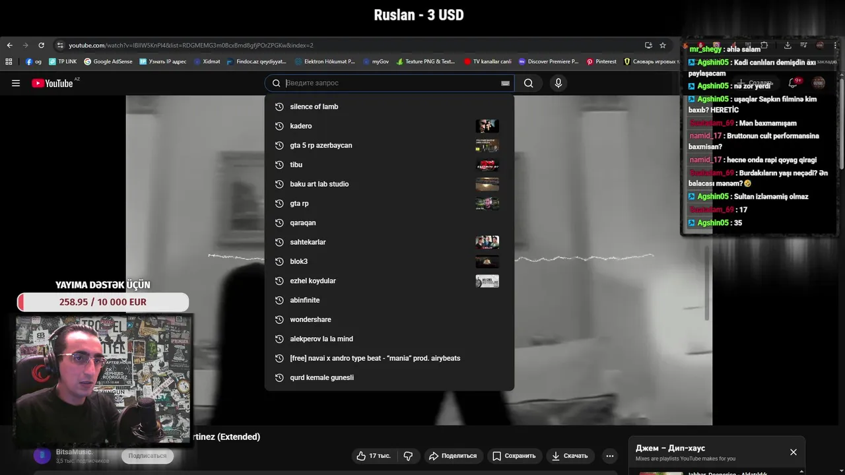
Task: Select the 'silence of lamb' search suggestion
Action: pos(389,107)
